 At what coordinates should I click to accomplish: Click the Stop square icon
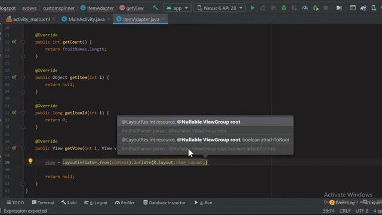[326, 8]
